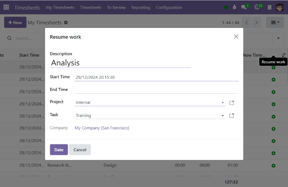Click the gear icon beside My Timesheets

tap(66, 22)
